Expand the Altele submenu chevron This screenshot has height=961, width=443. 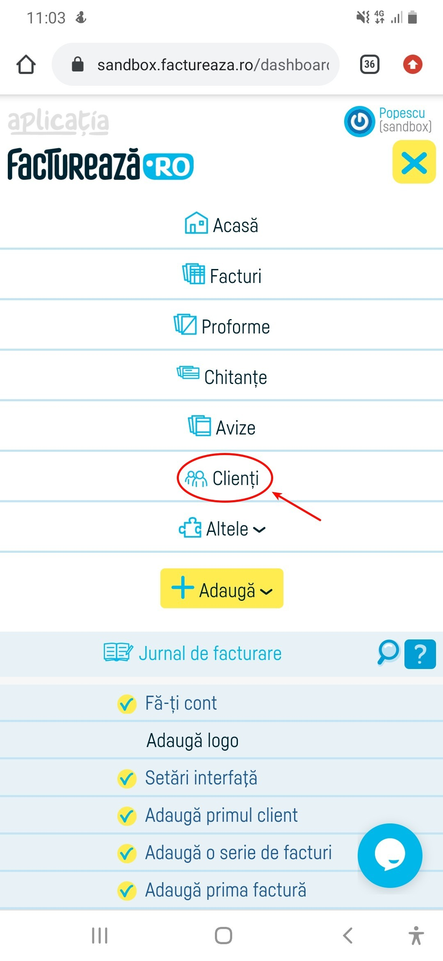coord(258,530)
